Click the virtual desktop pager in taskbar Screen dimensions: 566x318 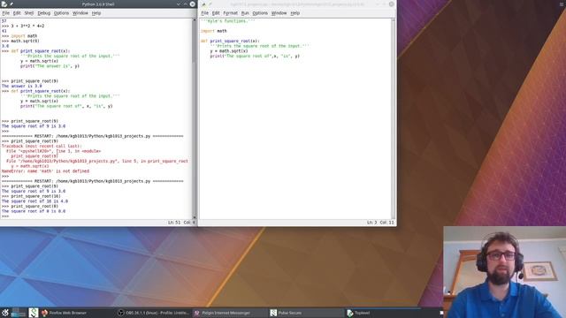pos(19,313)
